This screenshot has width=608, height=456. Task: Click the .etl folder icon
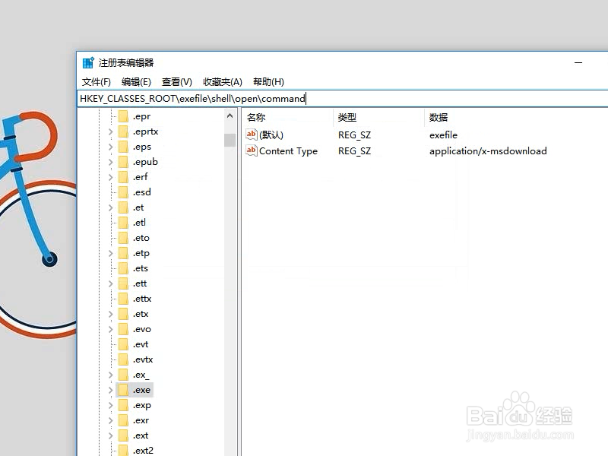click(x=123, y=223)
